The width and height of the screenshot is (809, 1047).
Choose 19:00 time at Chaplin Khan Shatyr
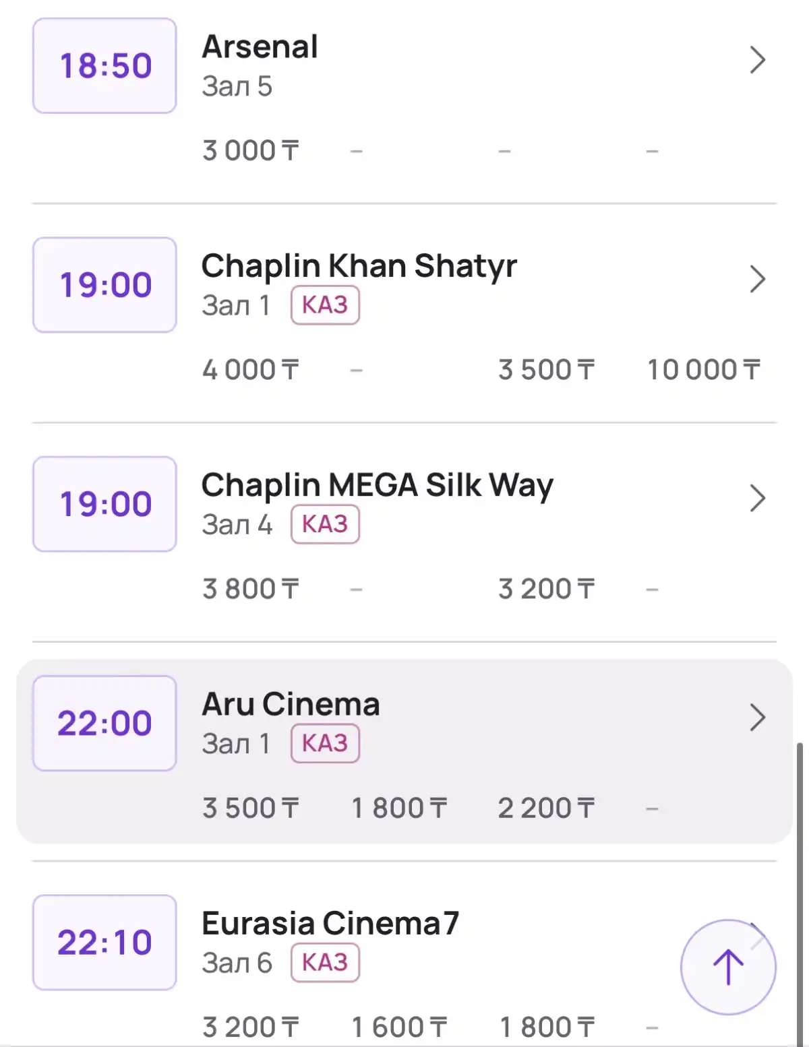[x=104, y=285]
